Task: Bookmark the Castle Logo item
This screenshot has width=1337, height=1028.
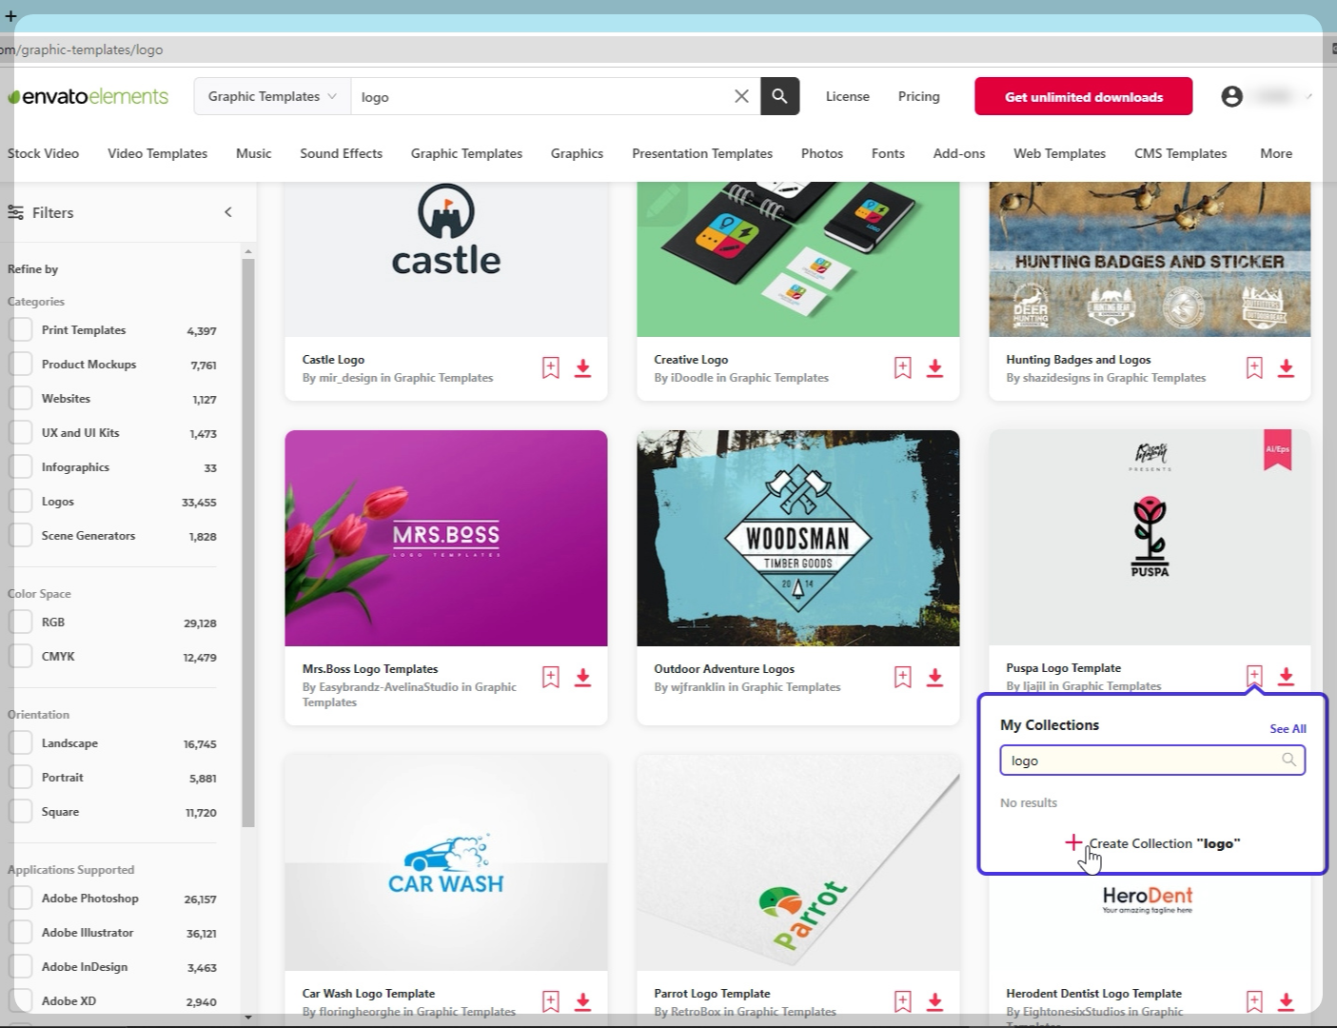Action: point(551,367)
